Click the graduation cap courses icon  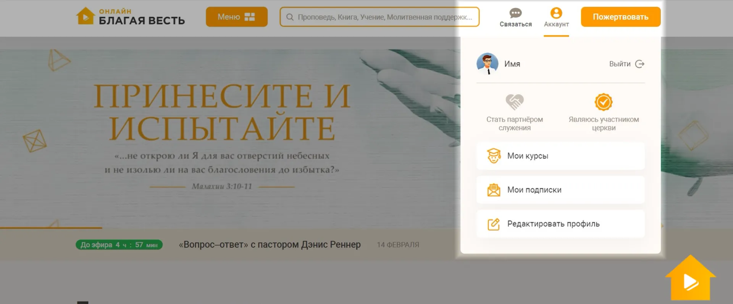pos(494,156)
